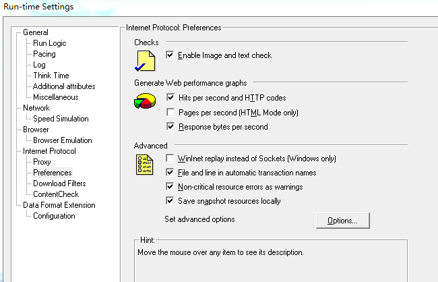
Task: Open Browser Emulation settings
Action: 63,140
